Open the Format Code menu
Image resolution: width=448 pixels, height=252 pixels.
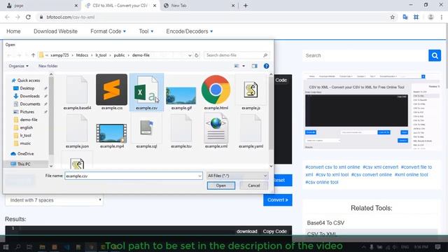click(x=108, y=31)
